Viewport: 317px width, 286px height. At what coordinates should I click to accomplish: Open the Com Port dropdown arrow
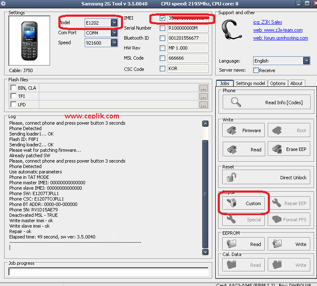114,33
